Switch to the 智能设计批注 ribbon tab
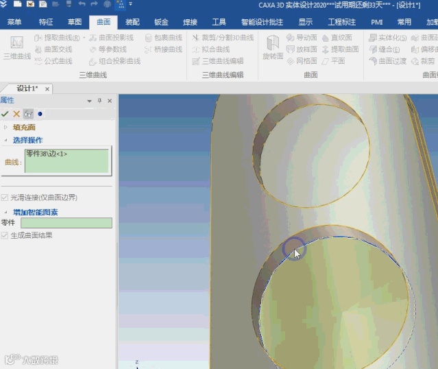Screen dimensions: 438x369 click(262, 22)
